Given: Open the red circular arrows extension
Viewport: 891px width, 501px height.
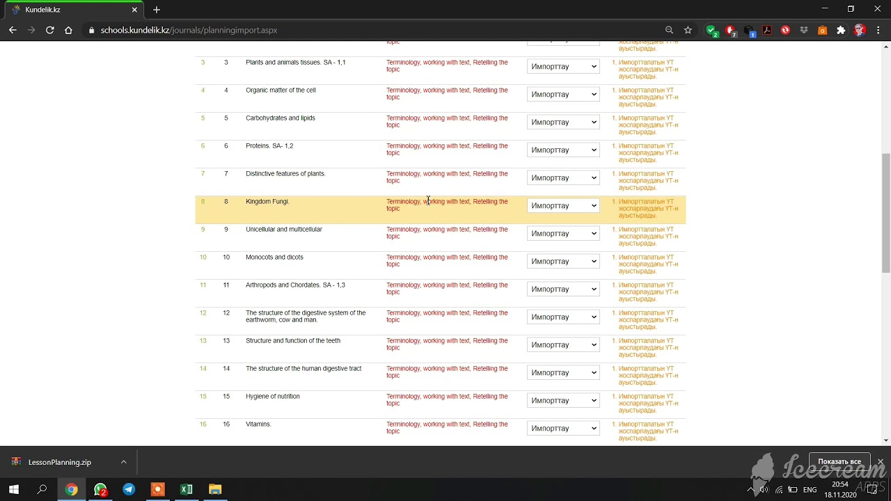Looking at the screenshot, I should (x=785, y=30).
